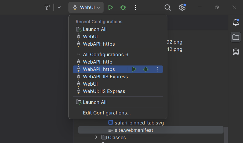Select WebAPI: http configuration
The image size is (243, 143).
[97, 62]
